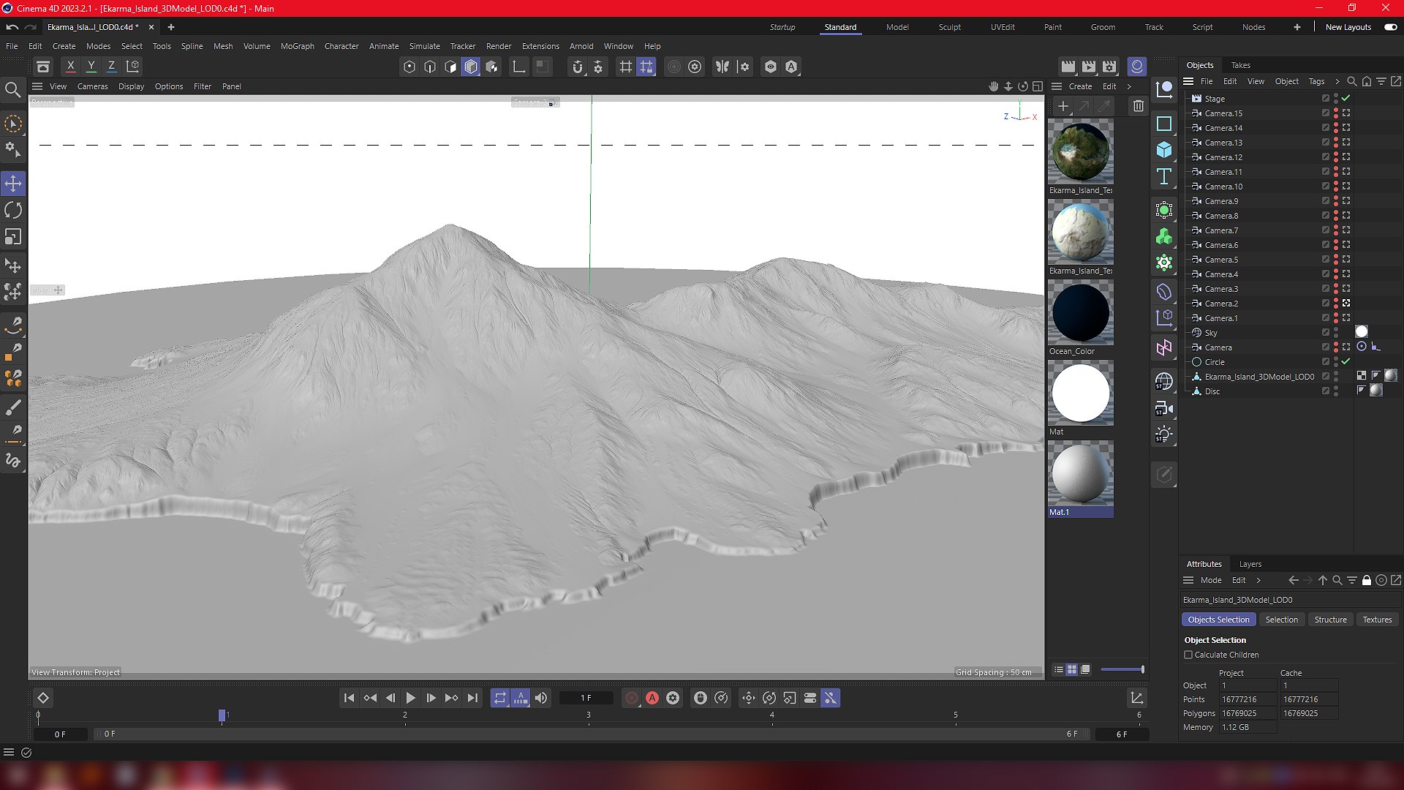1404x790 pixels.
Task: Click the search magnifier icon at top left
Action: [12, 90]
